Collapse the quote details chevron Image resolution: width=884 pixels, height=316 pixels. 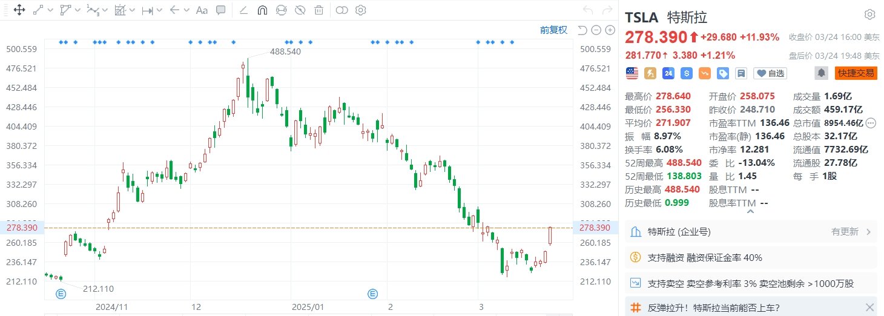[x=751, y=211]
